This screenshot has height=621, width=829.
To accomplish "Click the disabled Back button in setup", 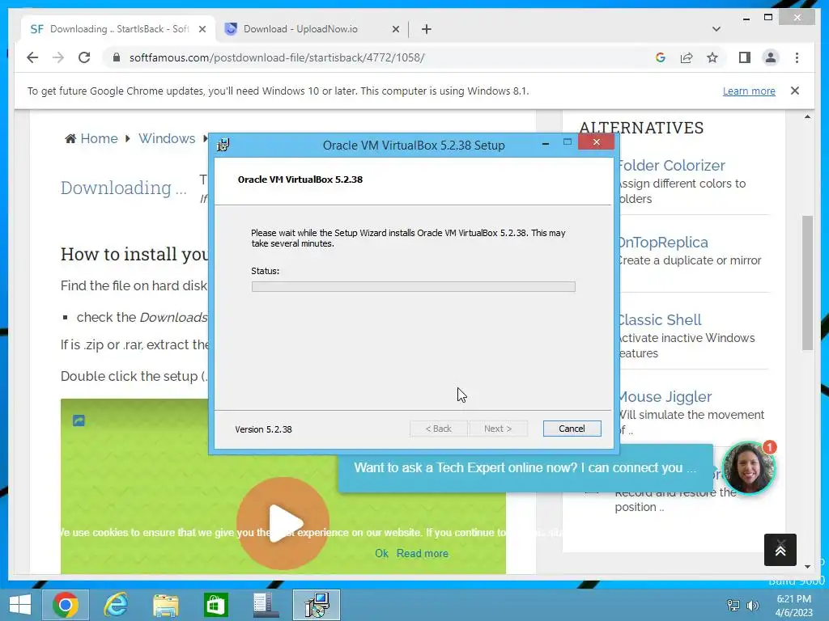I will [x=438, y=429].
